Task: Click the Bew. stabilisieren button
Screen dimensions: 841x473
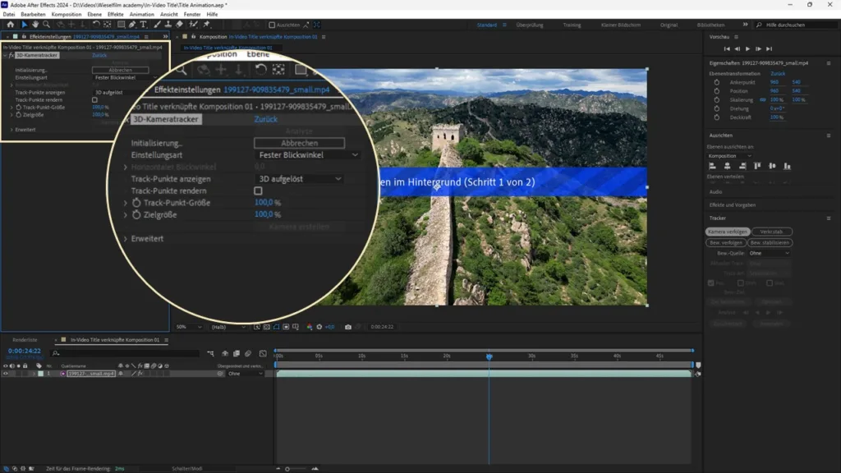Action: 769,242
